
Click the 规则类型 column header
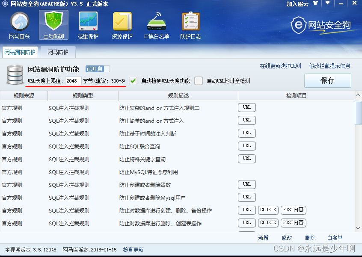click(83, 96)
